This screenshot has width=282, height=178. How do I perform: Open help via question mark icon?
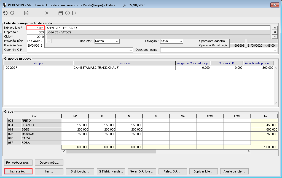(x=68, y=13)
